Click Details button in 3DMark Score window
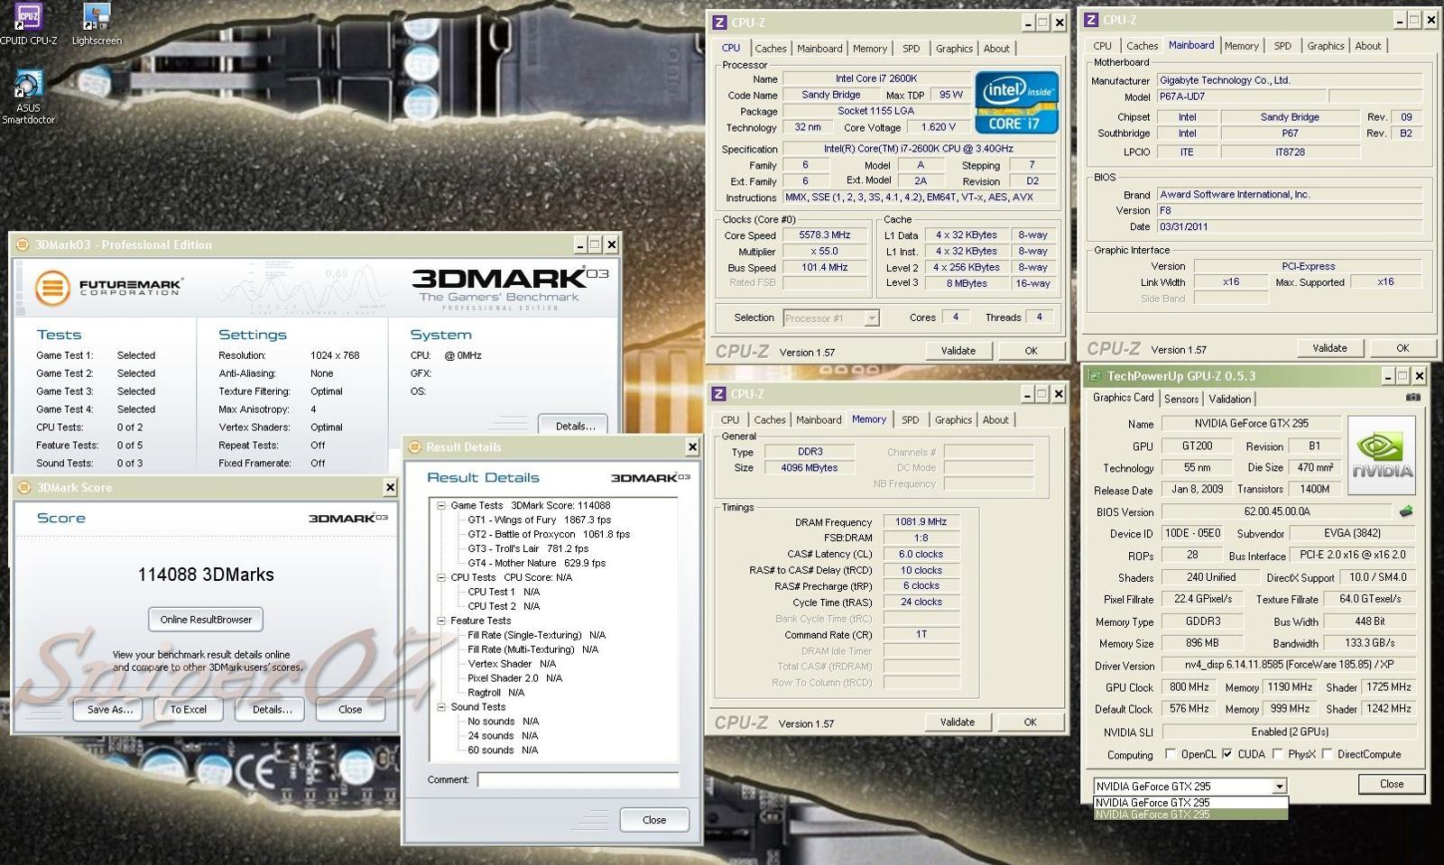The width and height of the screenshot is (1444, 865). click(272, 710)
